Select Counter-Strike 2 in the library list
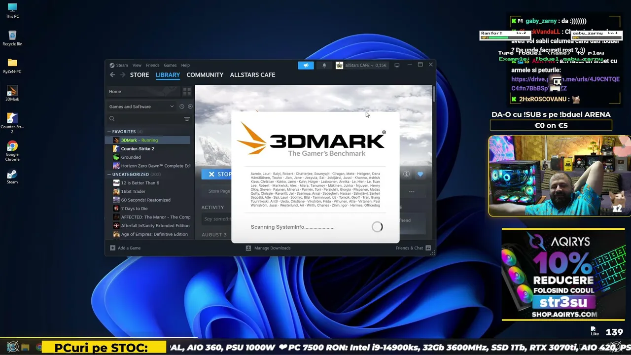The image size is (631, 355). 148,149
